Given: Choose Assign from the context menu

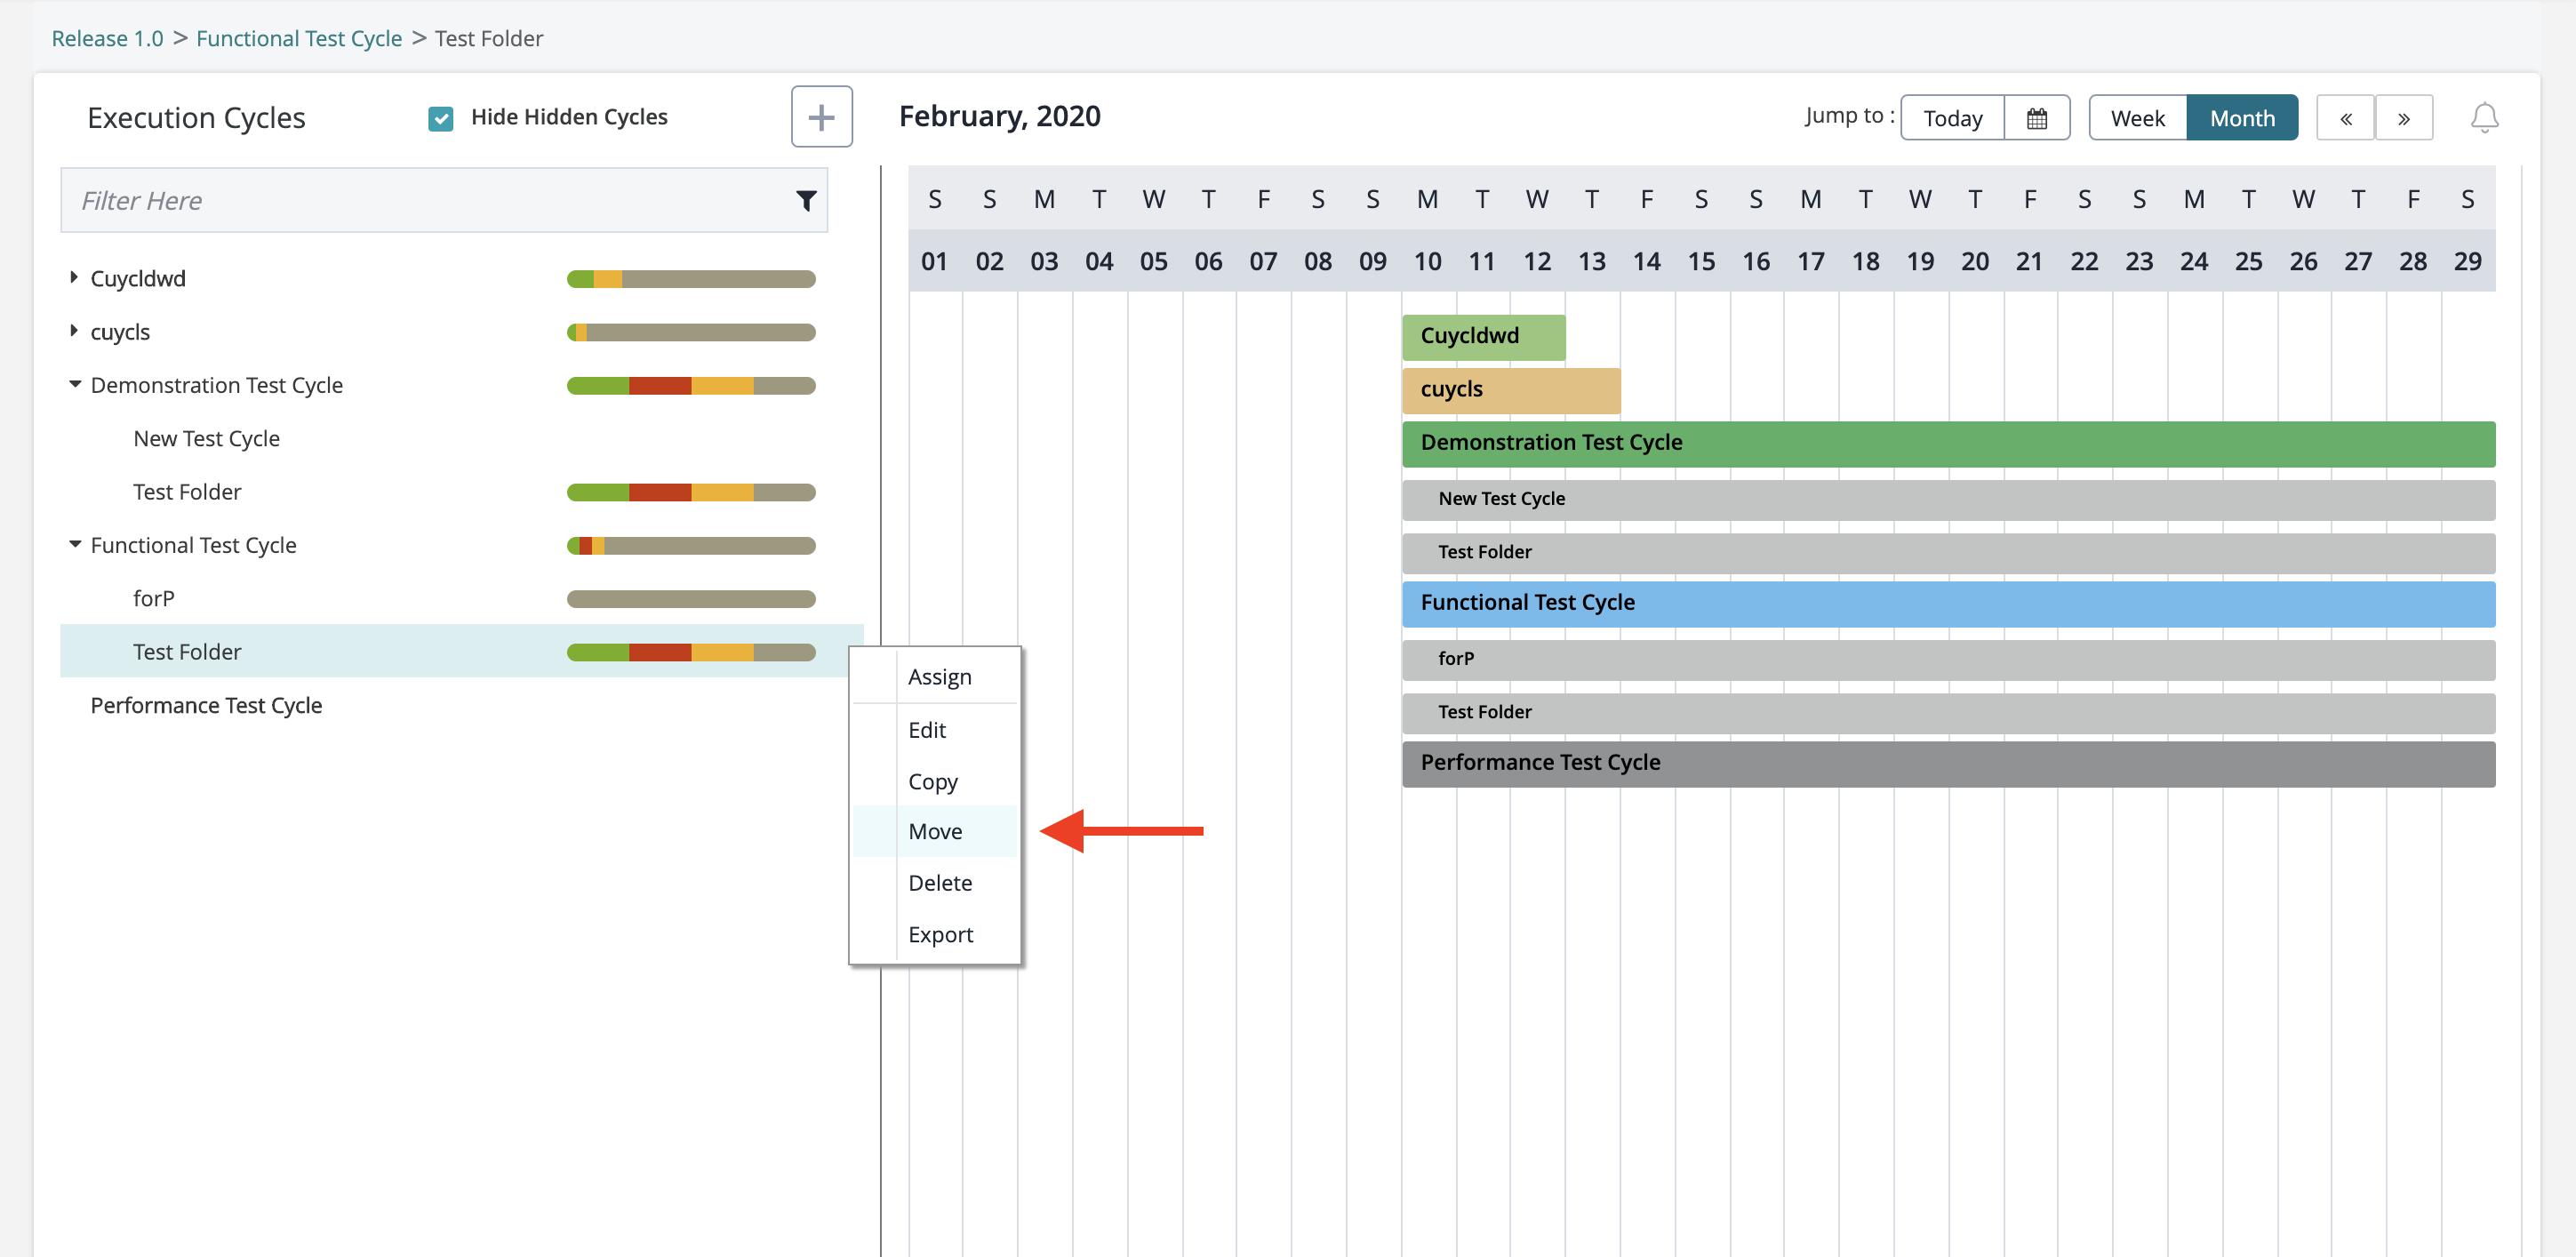Looking at the screenshot, I should [939, 677].
